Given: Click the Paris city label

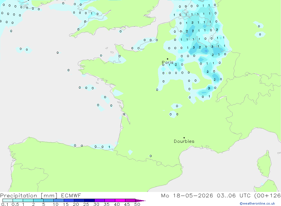Looking at the screenshot, I should coord(167,62).
